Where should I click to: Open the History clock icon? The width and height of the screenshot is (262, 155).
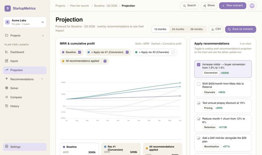click(7, 106)
